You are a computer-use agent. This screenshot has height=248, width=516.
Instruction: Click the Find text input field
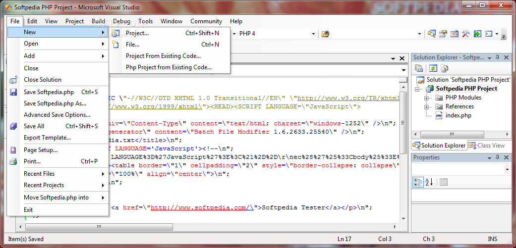click(x=374, y=34)
